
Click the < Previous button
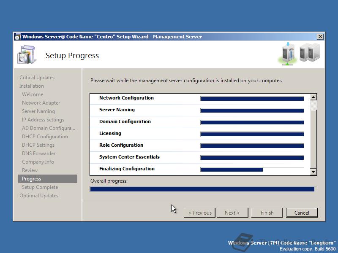click(x=199, y=213)
